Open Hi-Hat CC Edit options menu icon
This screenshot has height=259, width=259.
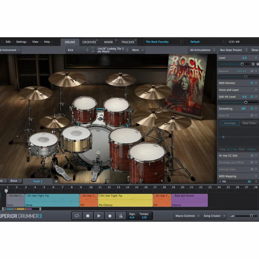tap(256, 156)
